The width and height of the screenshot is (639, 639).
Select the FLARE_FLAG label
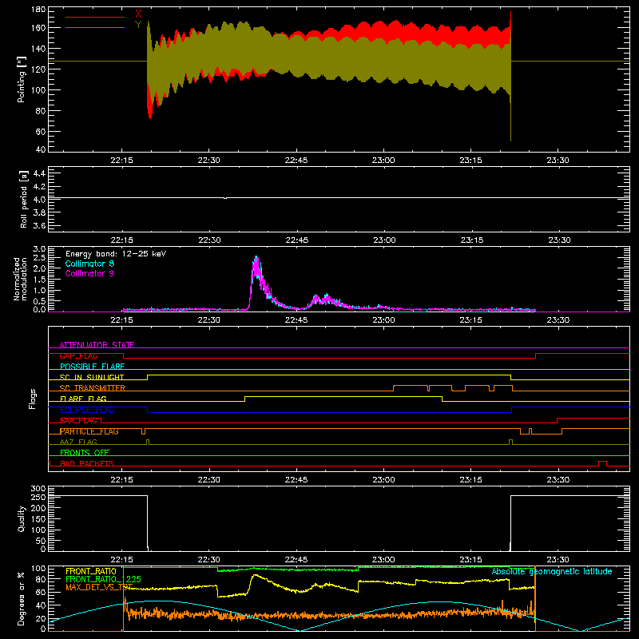click(x=83, y=399)
